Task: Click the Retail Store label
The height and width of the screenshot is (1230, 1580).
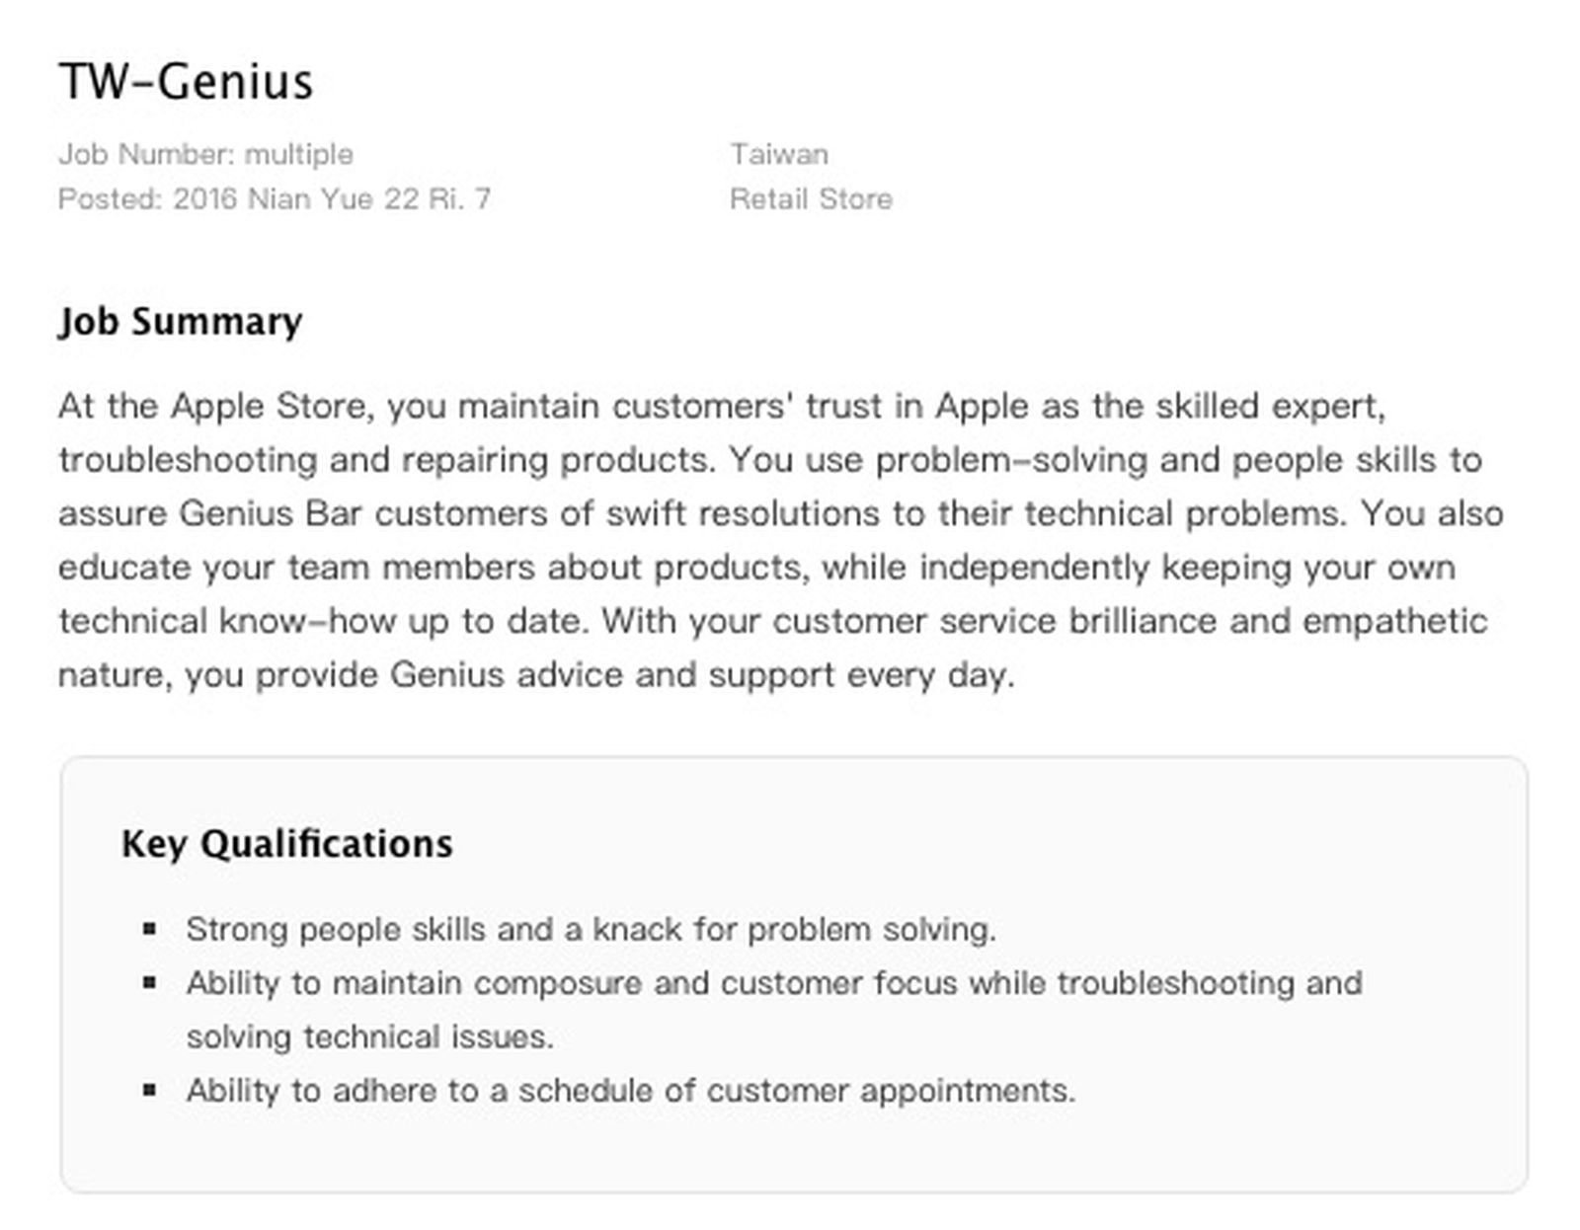Action: click(811, 199)
